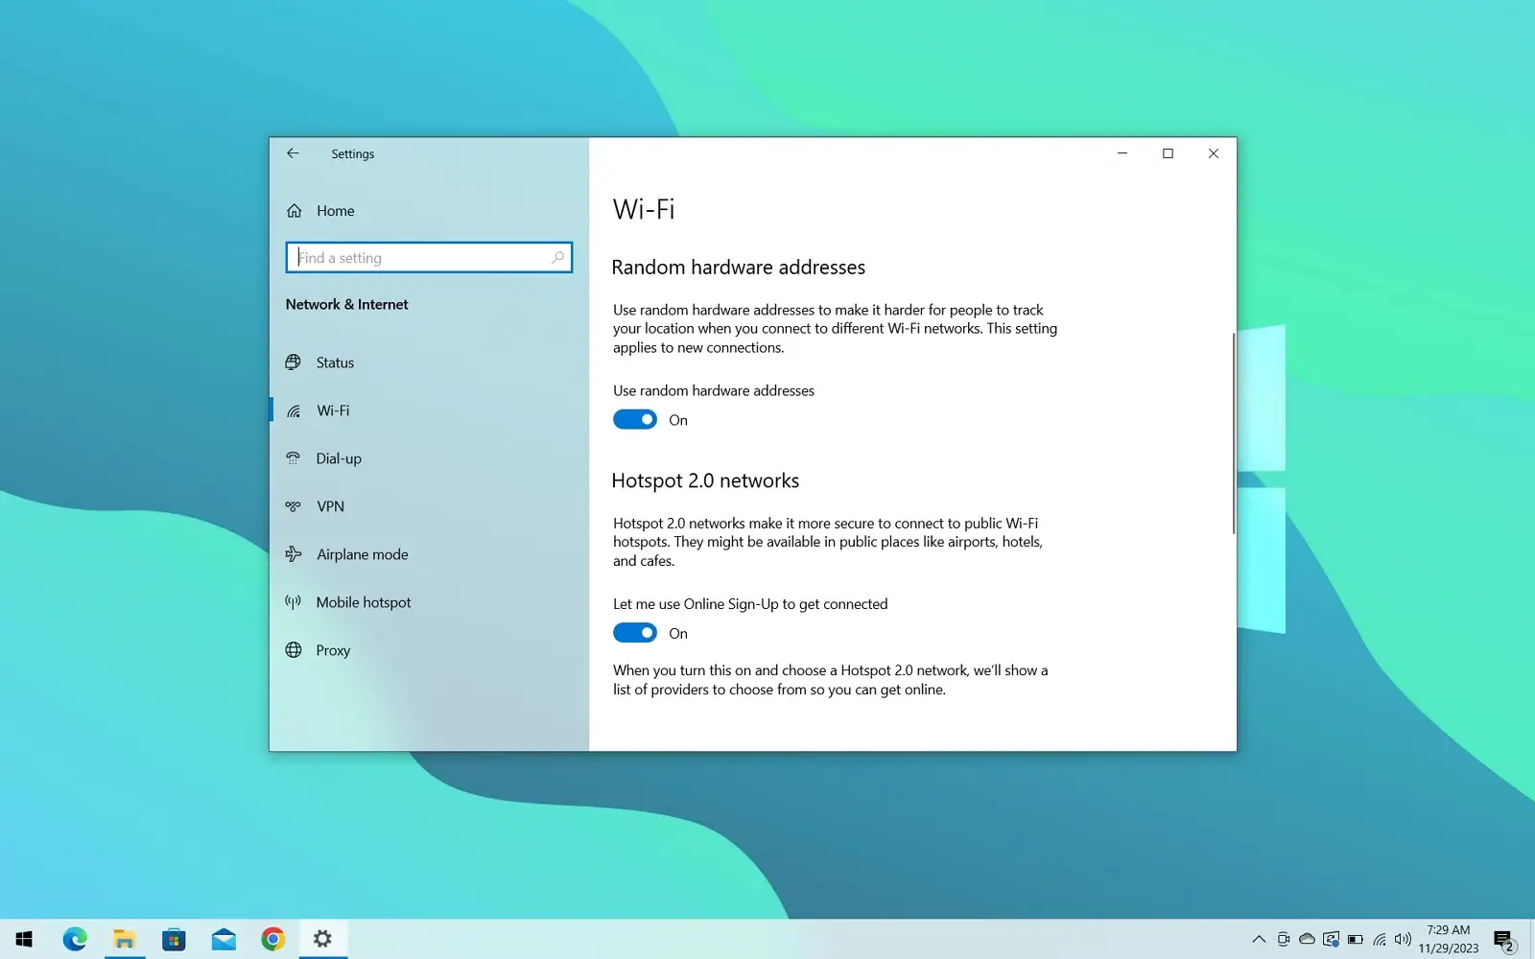Image resolution: width=1535 pixels, height=959 pixels.
Task: Open Microsoft Edge from the taskbar
Action: pos(75,938)
